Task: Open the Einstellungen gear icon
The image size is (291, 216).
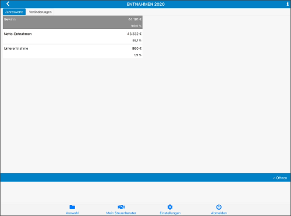Action: tap(170, 207)
